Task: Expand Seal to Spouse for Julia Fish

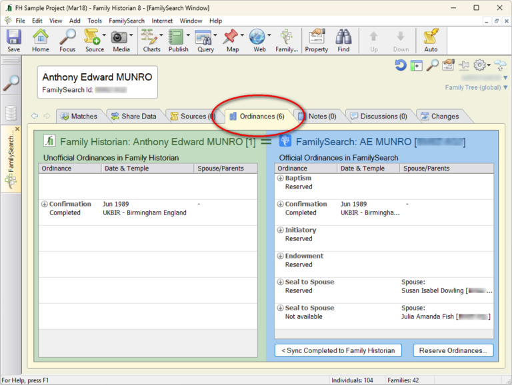Action: point(280,308)
